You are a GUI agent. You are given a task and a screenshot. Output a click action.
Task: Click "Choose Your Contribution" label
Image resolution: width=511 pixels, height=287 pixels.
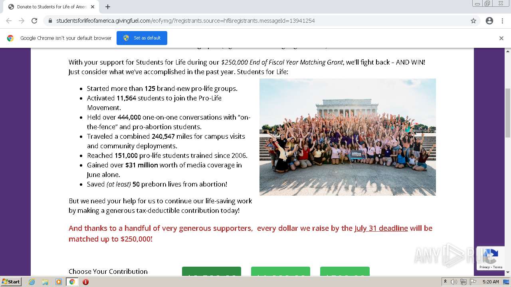click(108, 271)
